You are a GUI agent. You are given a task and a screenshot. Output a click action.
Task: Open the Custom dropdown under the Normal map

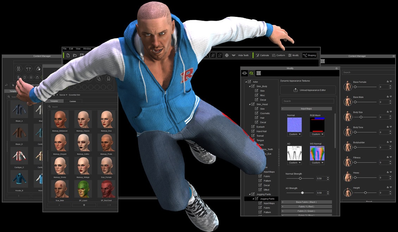pos(294,134)
